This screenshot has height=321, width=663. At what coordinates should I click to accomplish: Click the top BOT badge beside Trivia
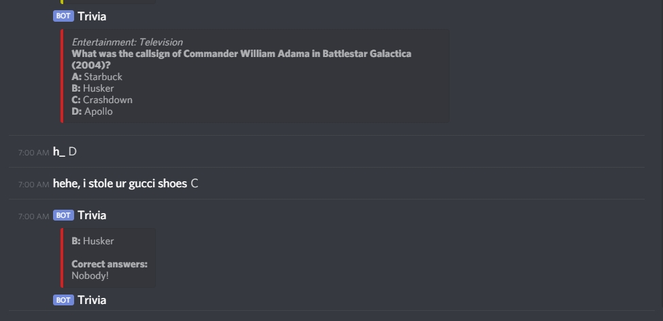[63, 16]
